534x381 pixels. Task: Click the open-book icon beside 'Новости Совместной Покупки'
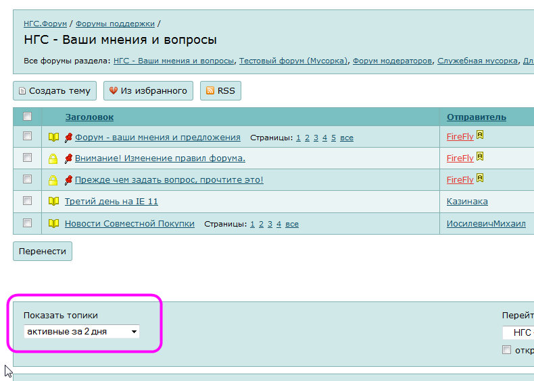point(53,223)
